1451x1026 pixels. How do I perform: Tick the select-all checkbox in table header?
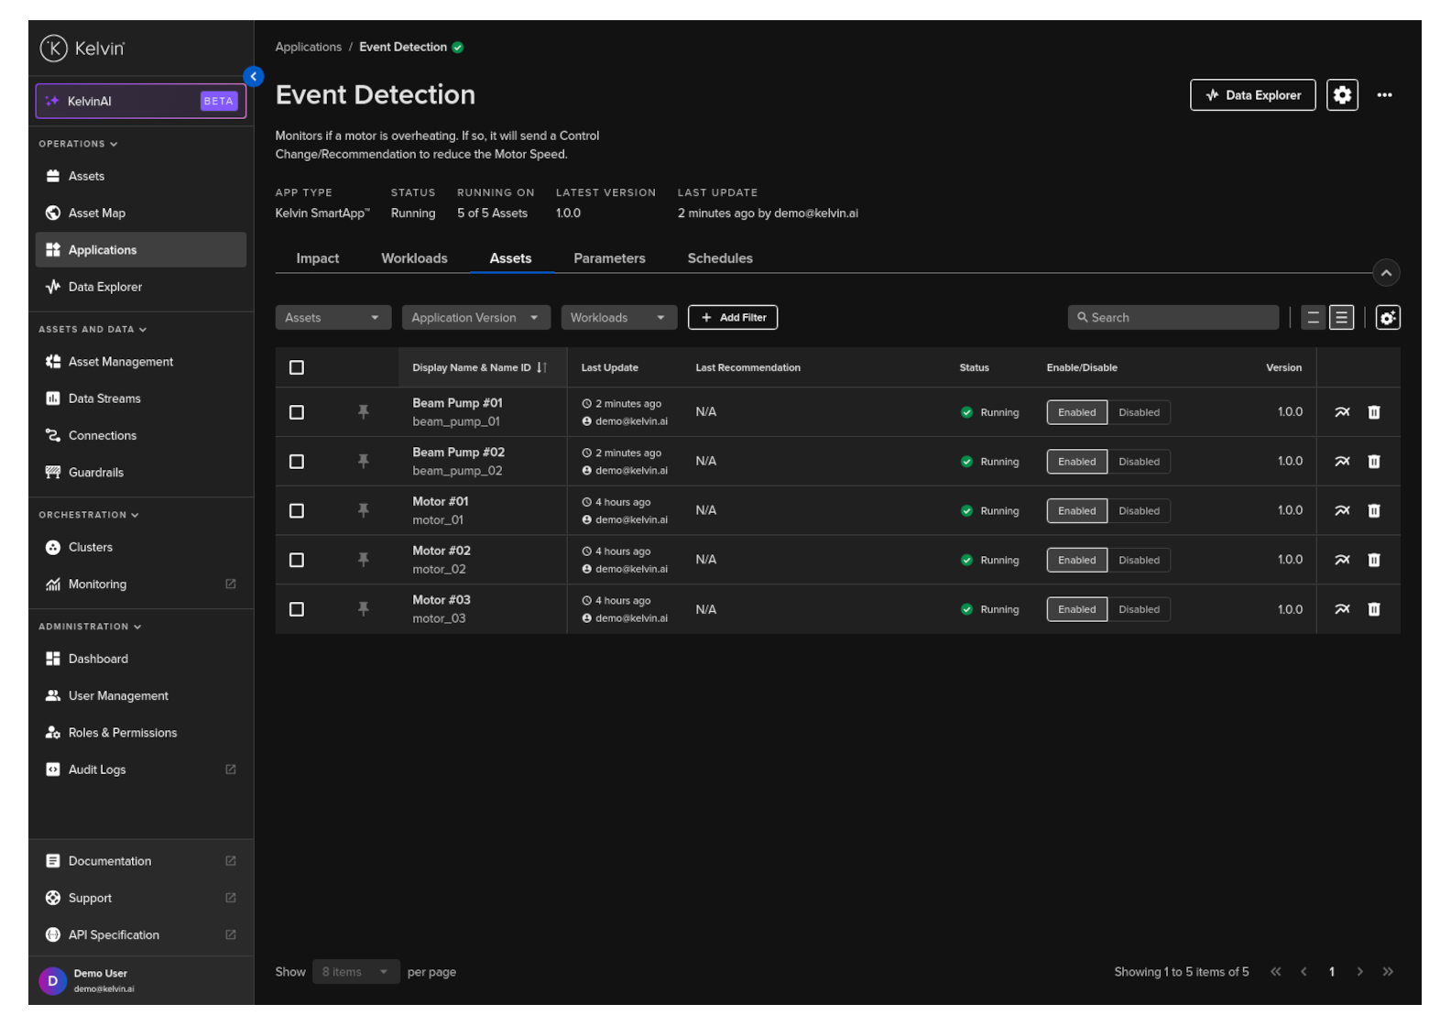297,367
